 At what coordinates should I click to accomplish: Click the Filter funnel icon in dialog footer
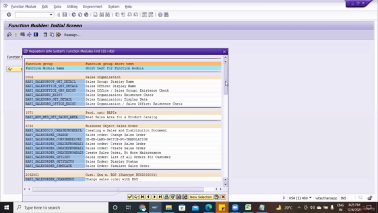click(172, 197)
